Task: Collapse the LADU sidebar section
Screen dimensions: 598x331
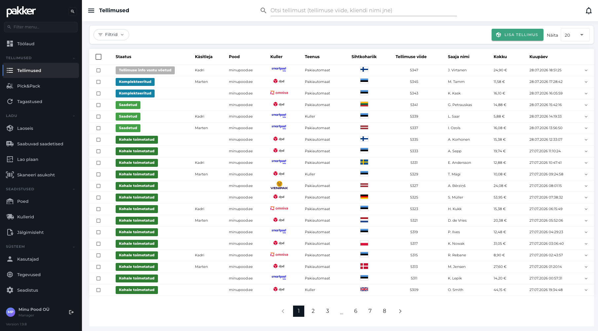Action: point(41,116)
